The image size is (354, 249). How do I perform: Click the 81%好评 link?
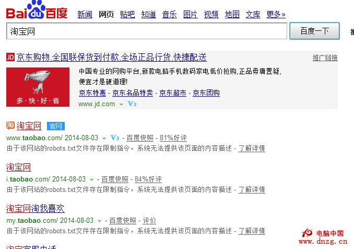pos(173,138)
